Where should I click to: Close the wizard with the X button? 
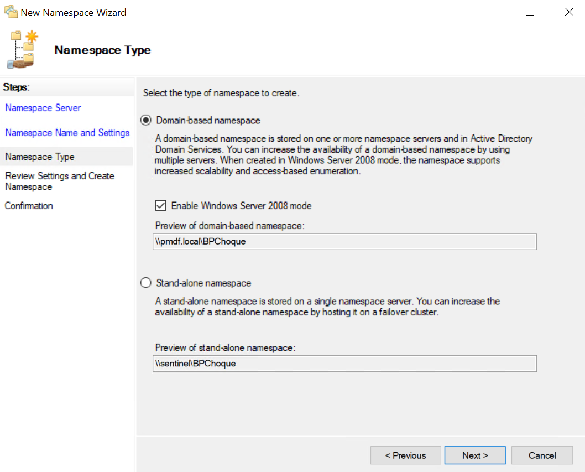[568, 12]
